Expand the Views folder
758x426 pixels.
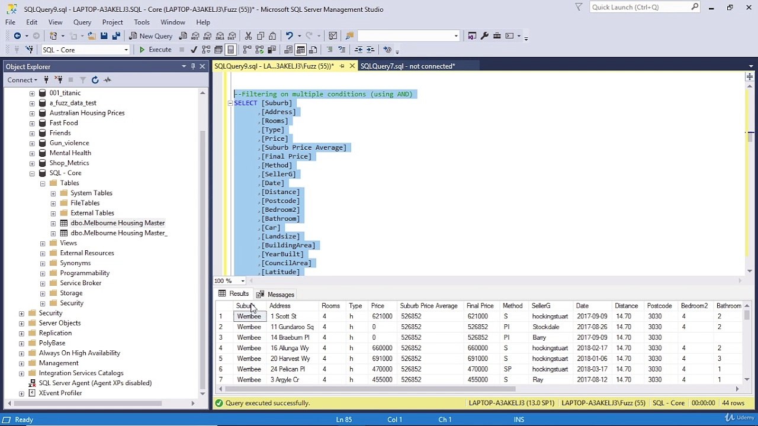[x=43, y=243]
